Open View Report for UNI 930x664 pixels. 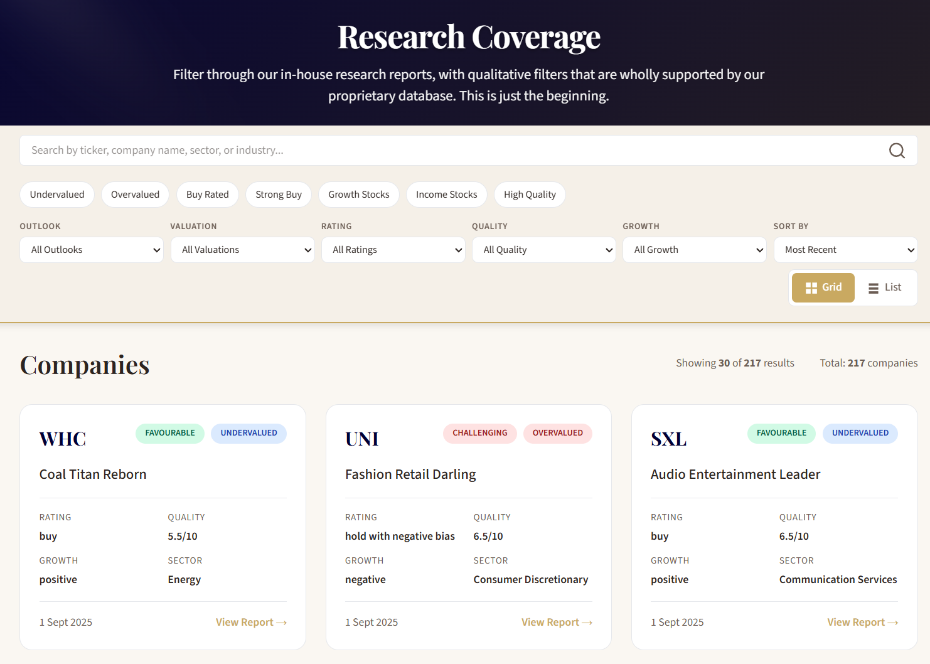click(x=557, y=622)
